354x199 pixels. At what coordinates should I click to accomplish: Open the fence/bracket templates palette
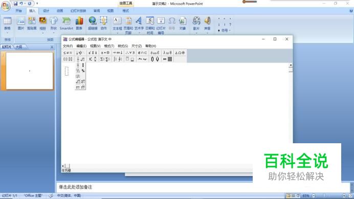(68, 59)
